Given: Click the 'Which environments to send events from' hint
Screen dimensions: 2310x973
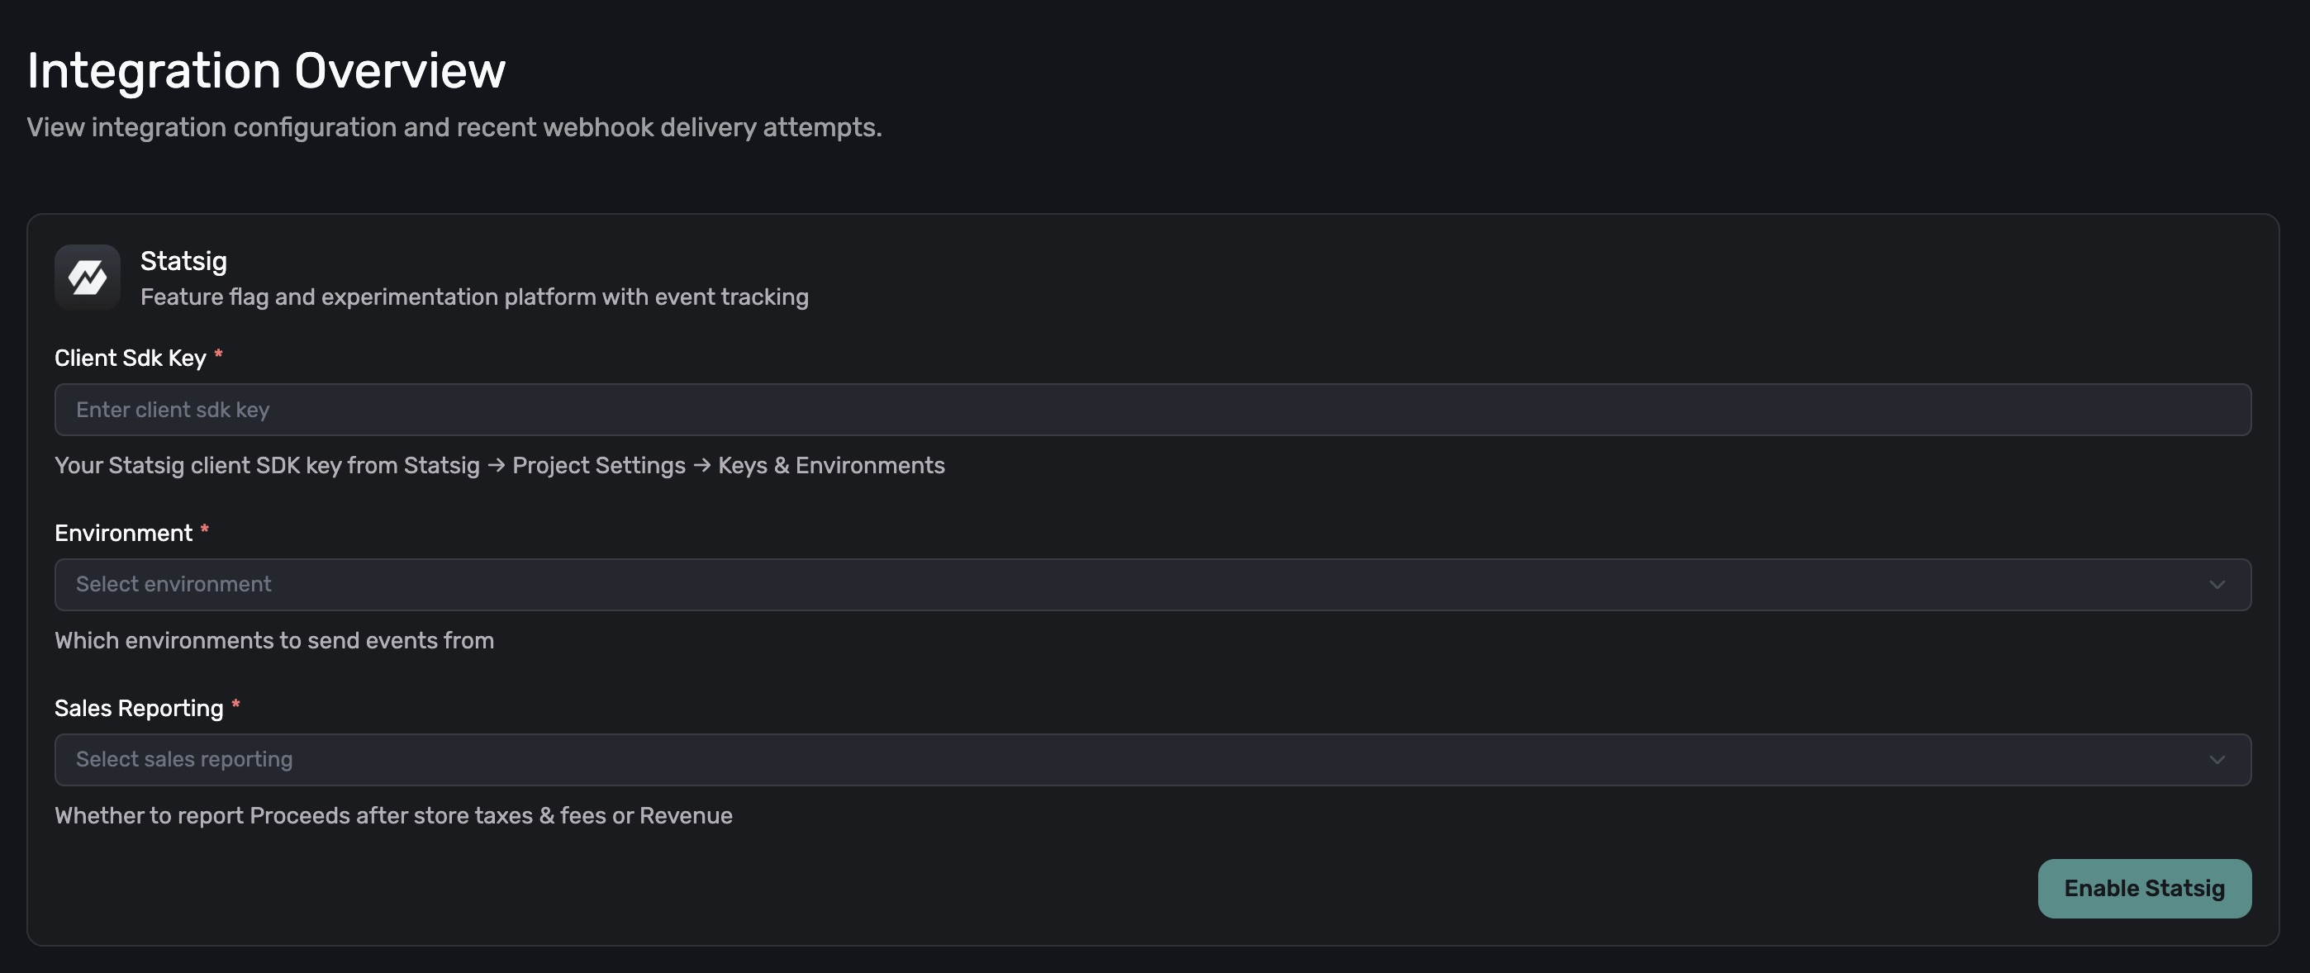Looking at the screenshot, I should point(273,640).
